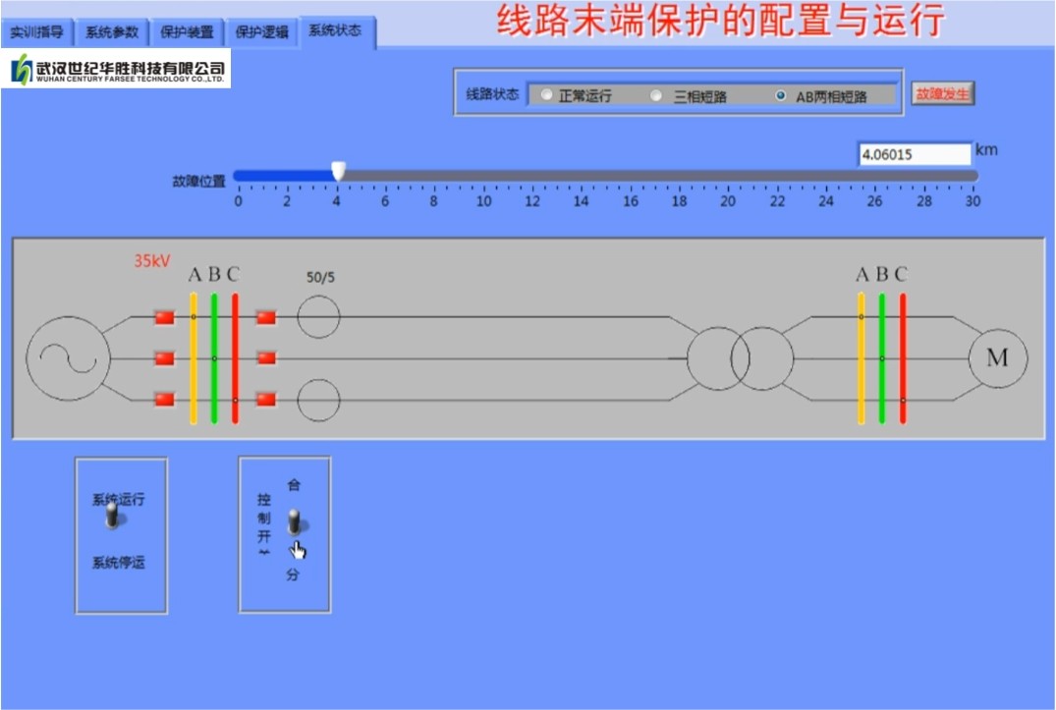Click the AC source generator symbol
Viewport: 1056px width, 710px height.
(68, 358)
